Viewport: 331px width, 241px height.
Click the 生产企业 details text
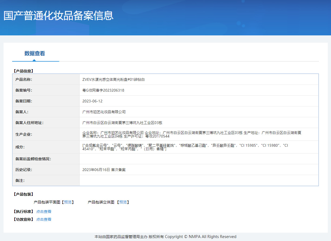pyautogui.click(x=192, y=134)
